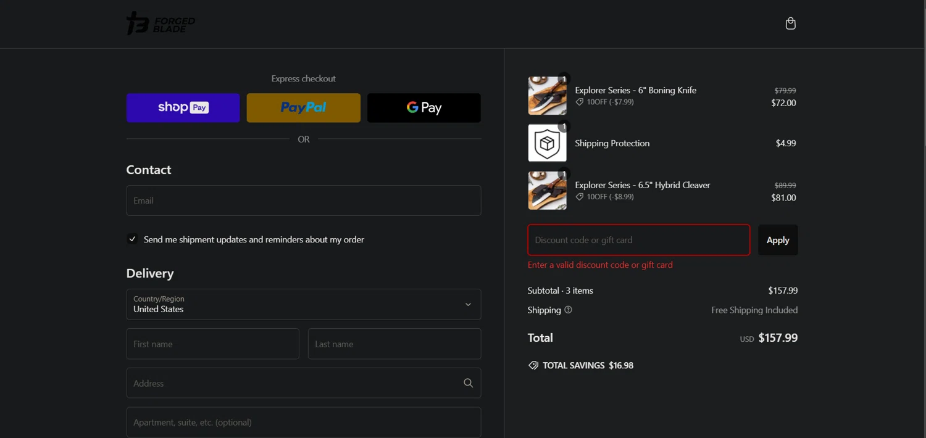Pay with Shop Pay express checkout
926x438 pixels.
pos(183,107)
